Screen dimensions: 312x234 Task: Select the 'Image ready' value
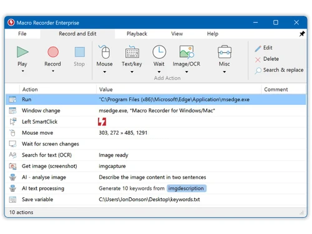pos(114,155)
